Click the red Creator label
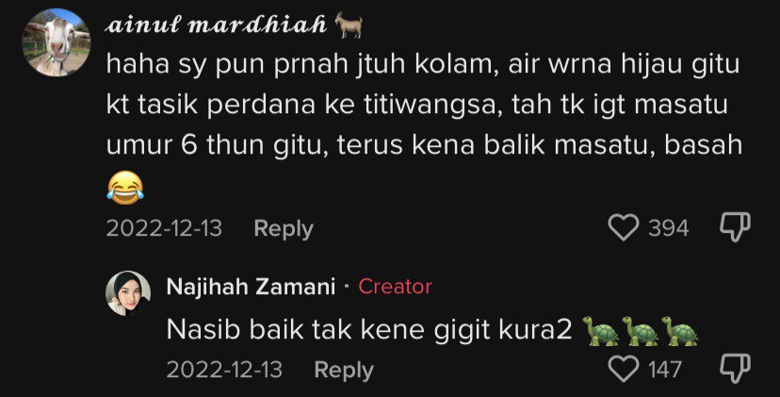The image size is (780, 397). [x=395, y=287]
